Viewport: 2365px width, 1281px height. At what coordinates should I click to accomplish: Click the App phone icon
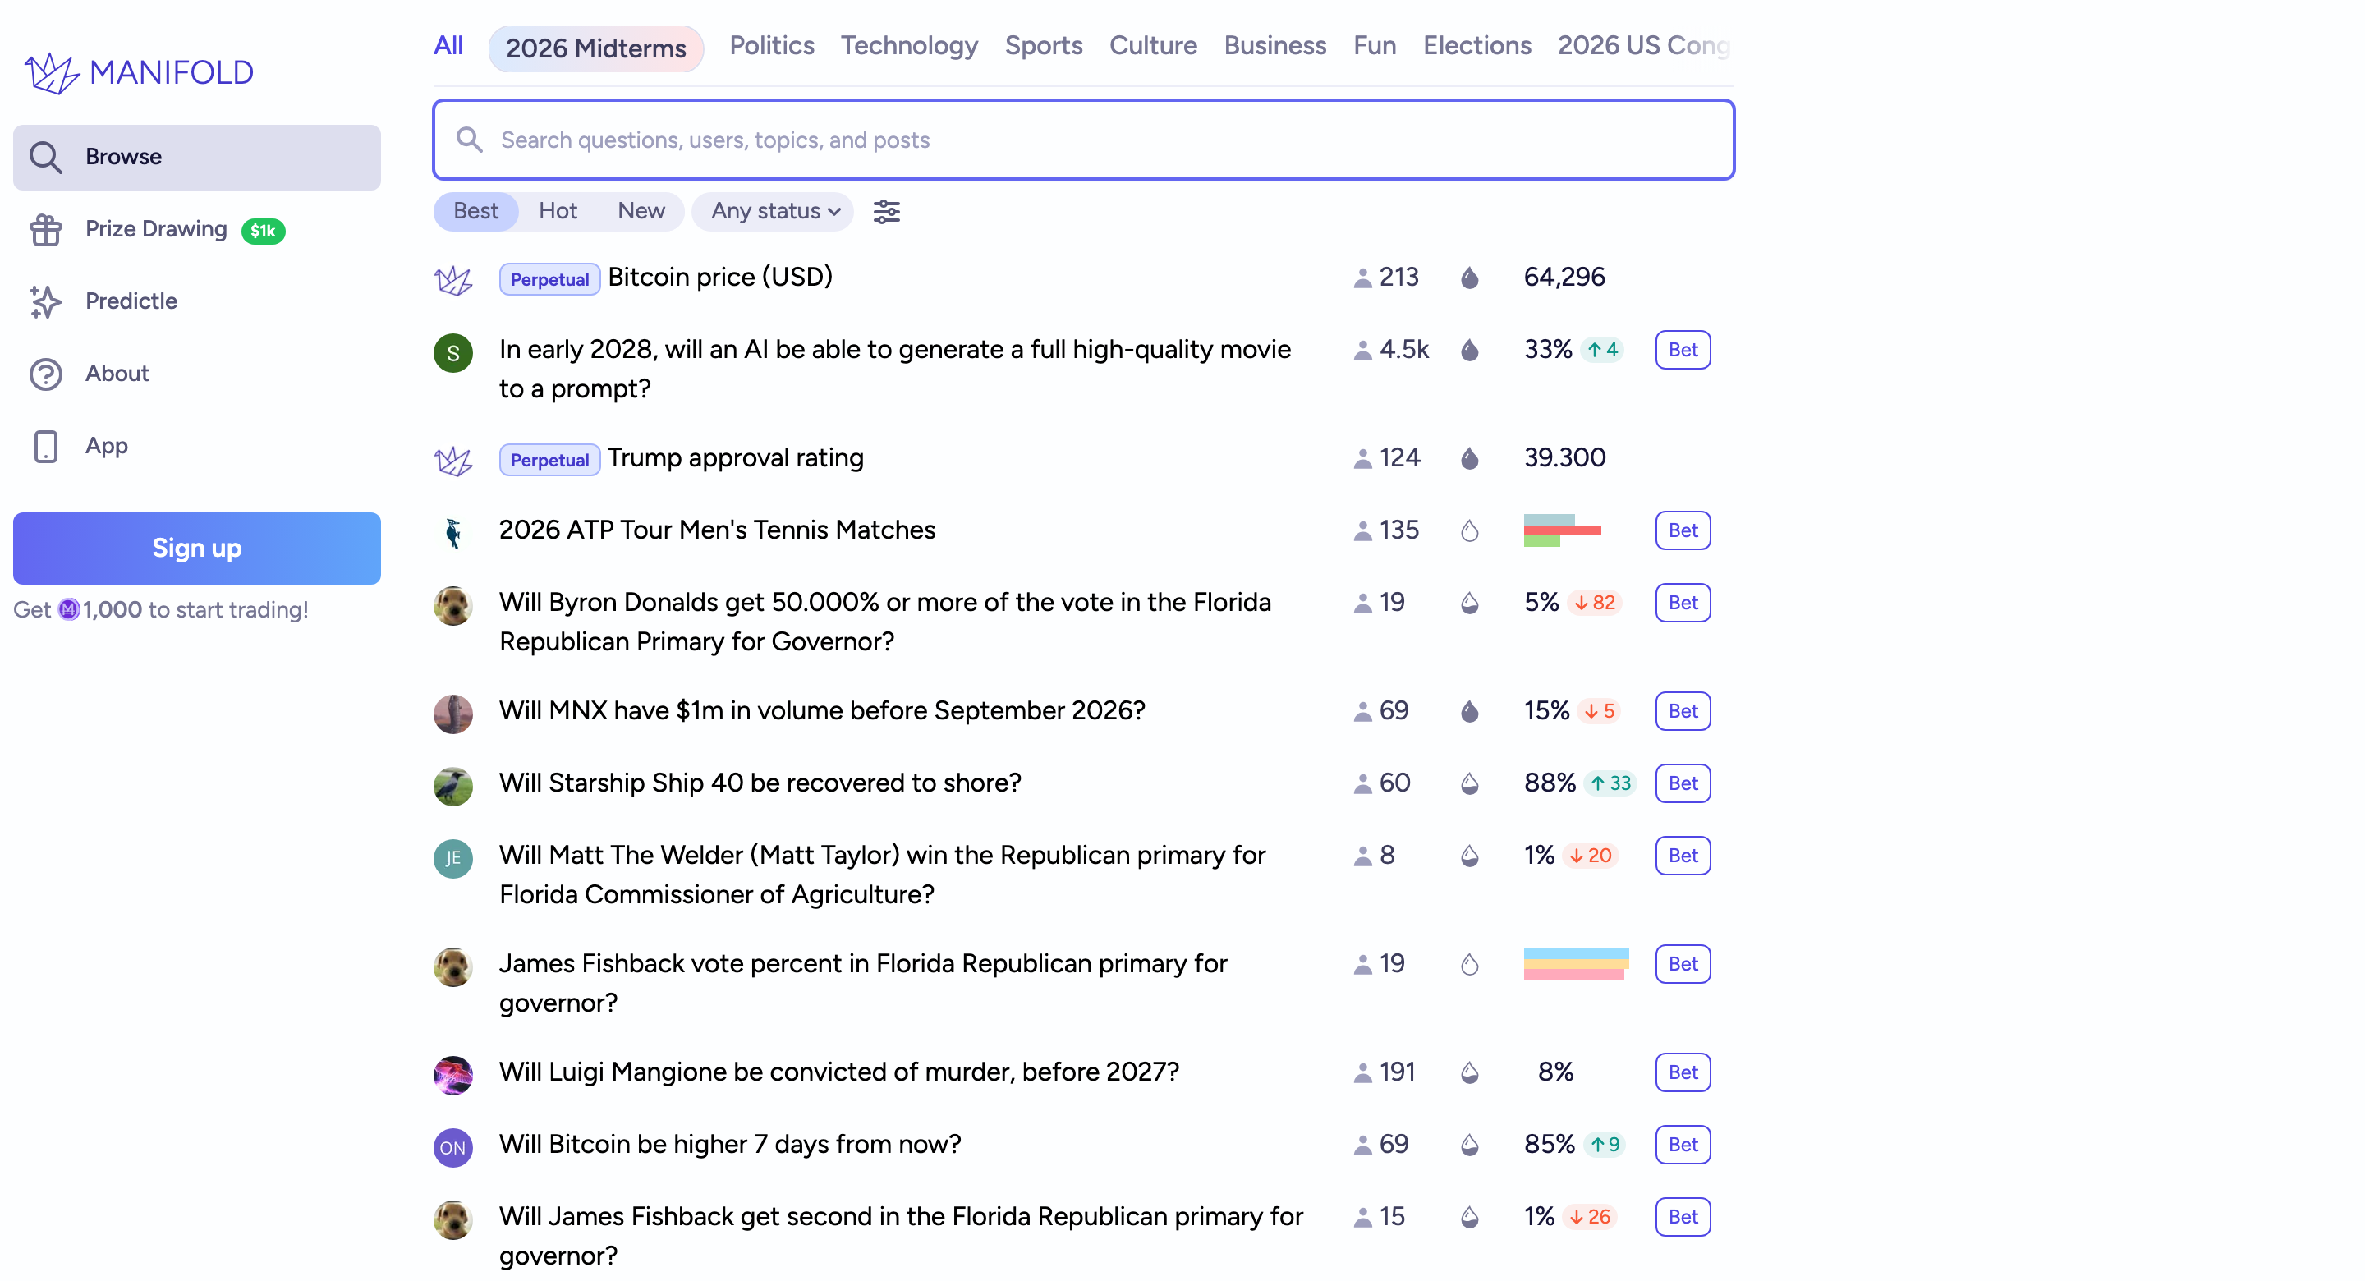45,446
